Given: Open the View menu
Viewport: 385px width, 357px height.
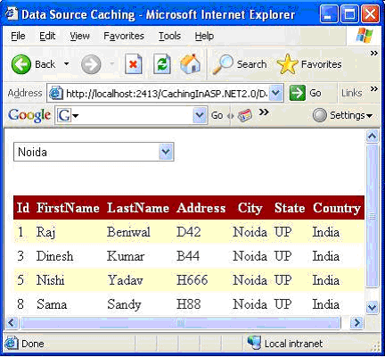Looking at the screenshot, I should point(79,36).
